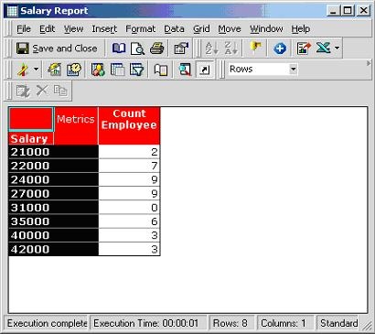Click the lightning run report icon

(23, 70)
